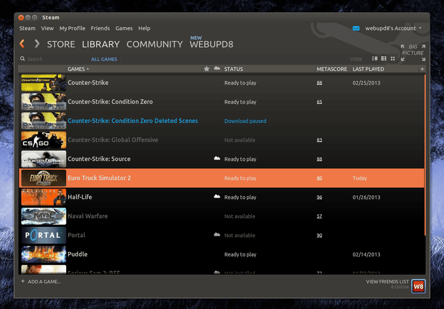Open Global Offensive metascore 83 link
The width and height of the screenshot is (444, 309).
tap(320, 140)
